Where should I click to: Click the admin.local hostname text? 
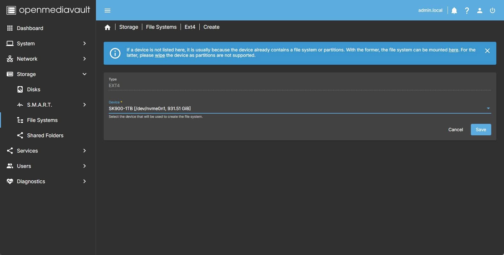click(x=430, y=10)
